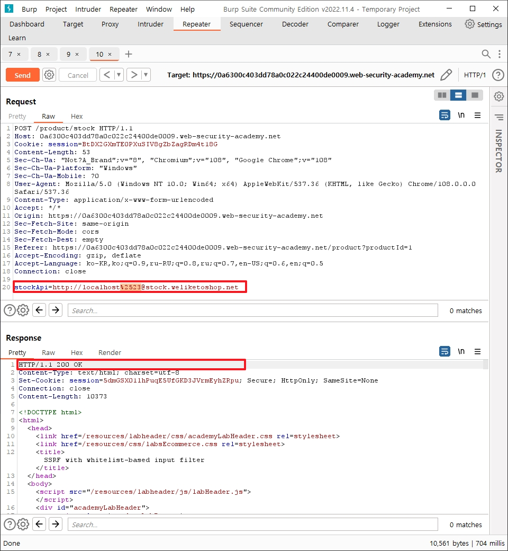The image size is (508, 551).
Task: Open Repeater tab options kebab menu
Action: (499, 54)
